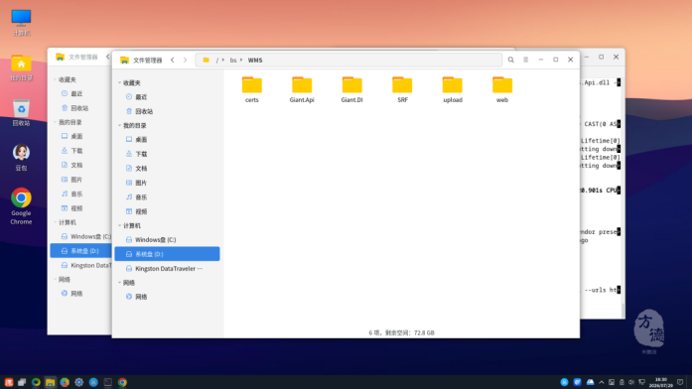Collapse 收藏夹 section in front window sidebar

point(119,82)
